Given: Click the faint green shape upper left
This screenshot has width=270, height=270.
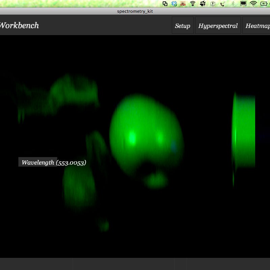Looking at the screenshot, I should coord(57,94).
